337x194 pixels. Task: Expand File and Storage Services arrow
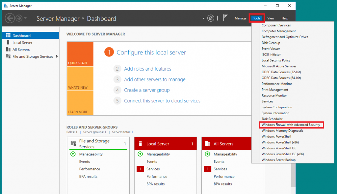click(x=57, y=56)
